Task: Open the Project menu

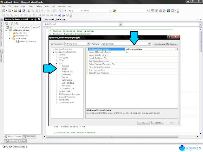Action: pyautogui.click(x=23, y=6)
